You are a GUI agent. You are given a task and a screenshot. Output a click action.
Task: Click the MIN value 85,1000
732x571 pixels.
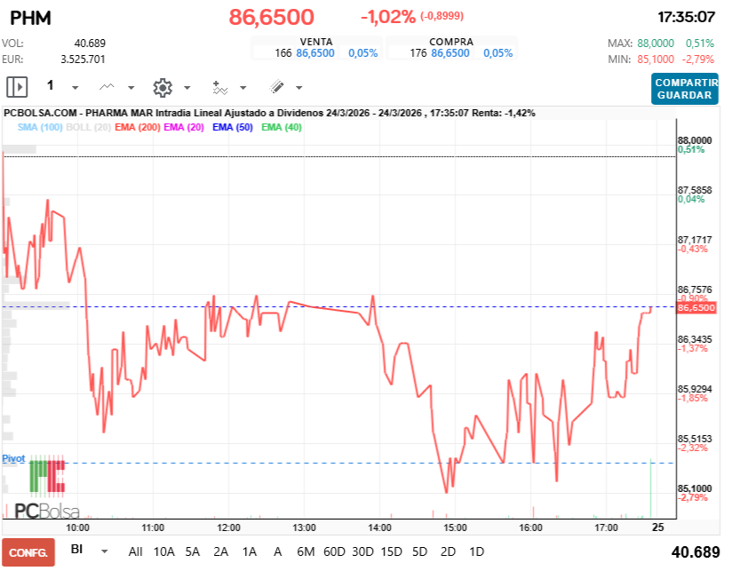coord(656,59)
